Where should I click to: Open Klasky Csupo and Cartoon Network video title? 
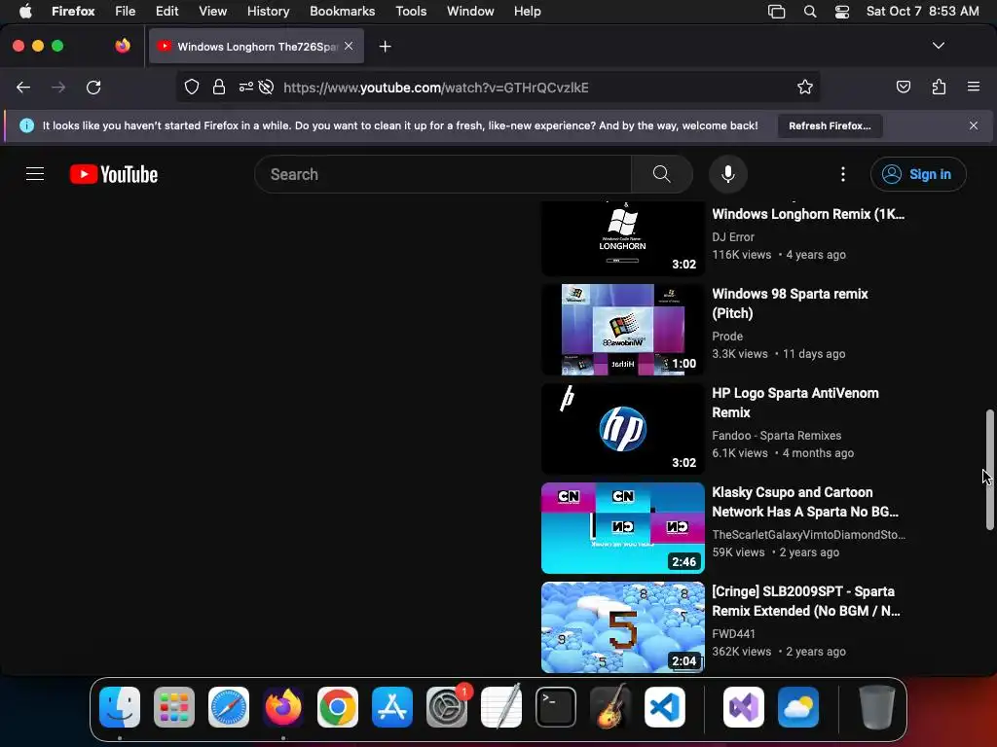[805, 502]
